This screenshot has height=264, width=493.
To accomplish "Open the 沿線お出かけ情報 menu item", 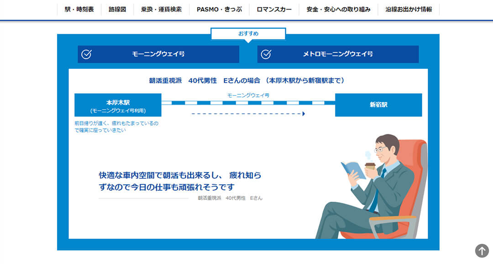I will pos(409,10).
